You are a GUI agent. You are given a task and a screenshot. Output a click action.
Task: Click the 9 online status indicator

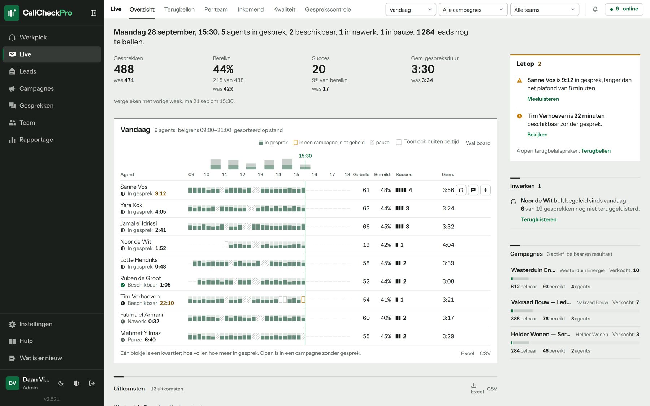624,9
